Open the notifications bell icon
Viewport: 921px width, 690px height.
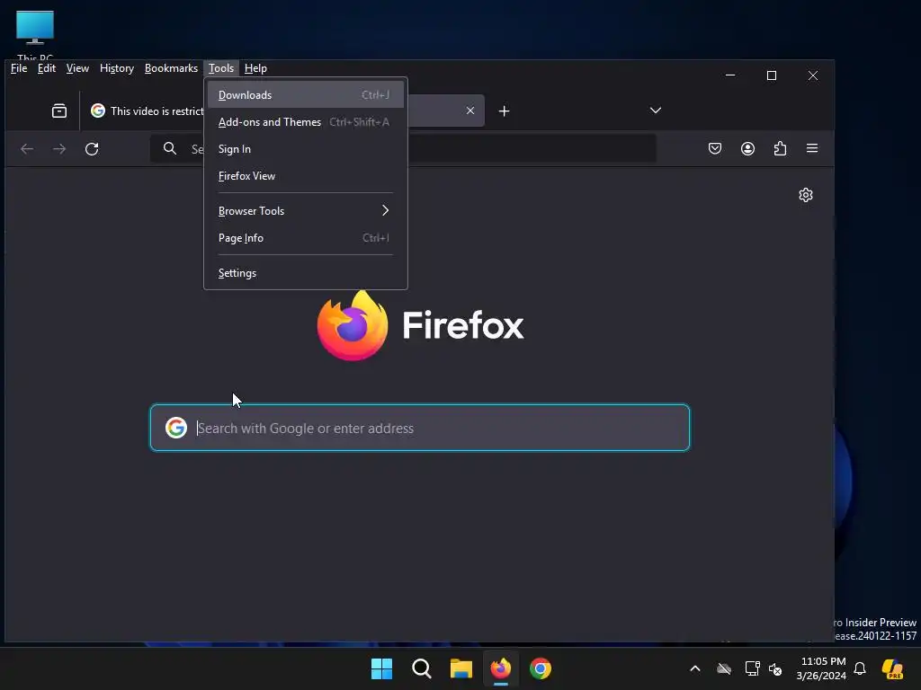point(860,668)
